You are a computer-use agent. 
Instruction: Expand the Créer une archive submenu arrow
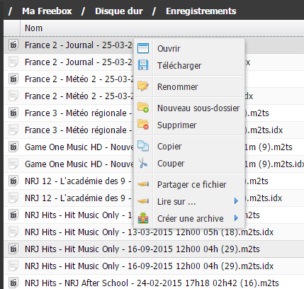(x=236, y=218)
